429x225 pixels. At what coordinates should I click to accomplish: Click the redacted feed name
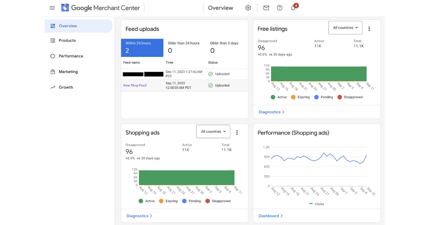(x=143, y=74)
